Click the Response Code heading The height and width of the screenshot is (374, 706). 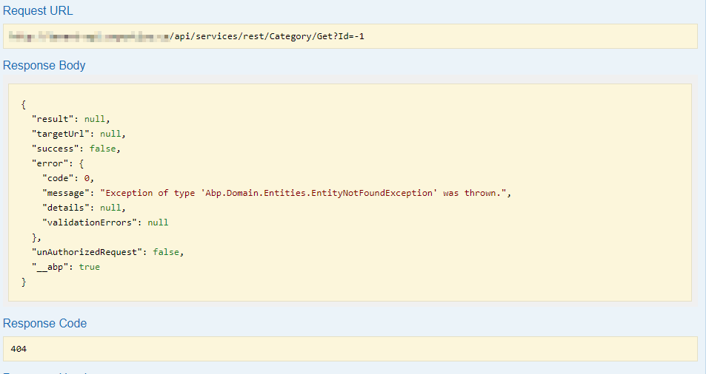click(x=45, y=324)
